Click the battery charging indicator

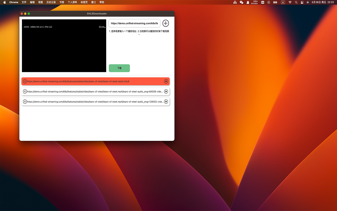click(275, 2)
